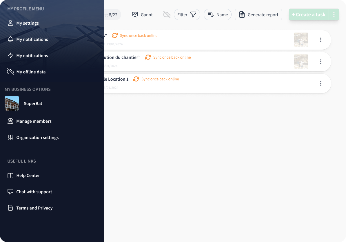This screenshot has height=242, width=346.
Task: Open the three-dot menu of second task
Action: (x=320, y=62)
